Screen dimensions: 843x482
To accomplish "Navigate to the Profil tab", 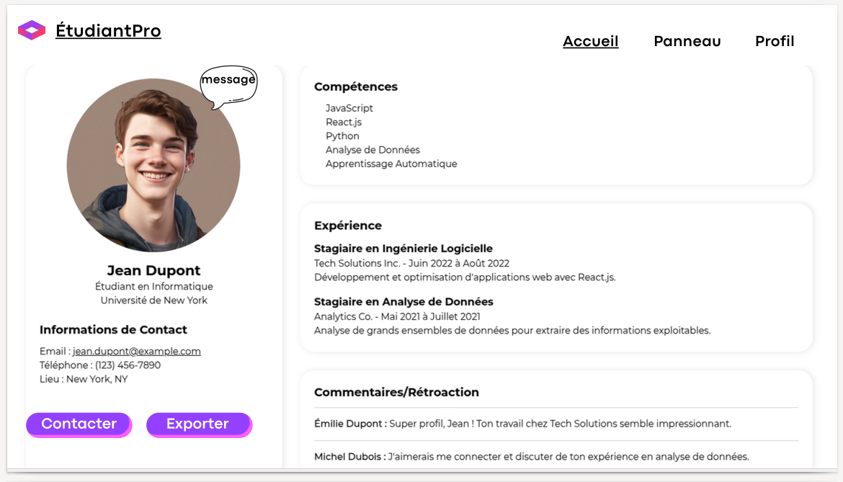I will click(775, 41).
